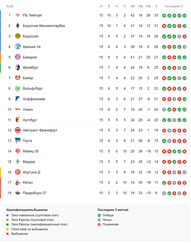Open the Майнц 05 team link

(x=31, y=151)
